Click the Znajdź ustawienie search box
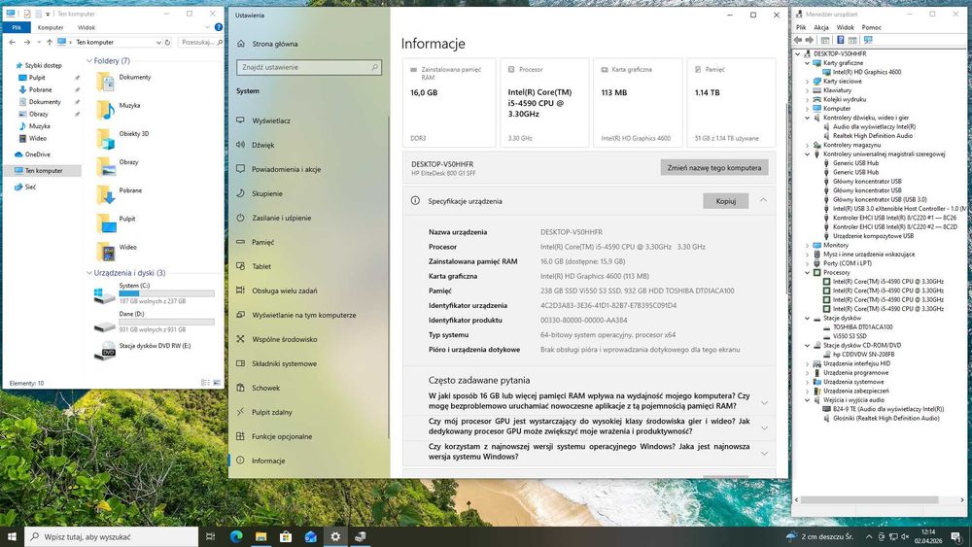The image size is (972, 547). [309, 67]
